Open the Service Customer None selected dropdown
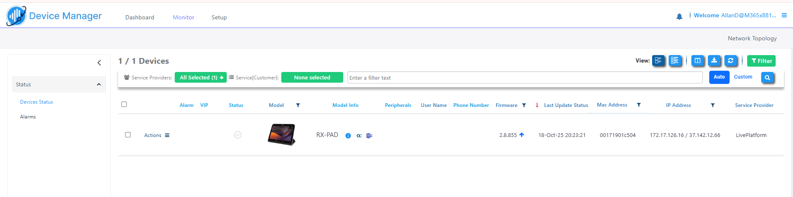The image size is (793, 197). pos(312,77)
